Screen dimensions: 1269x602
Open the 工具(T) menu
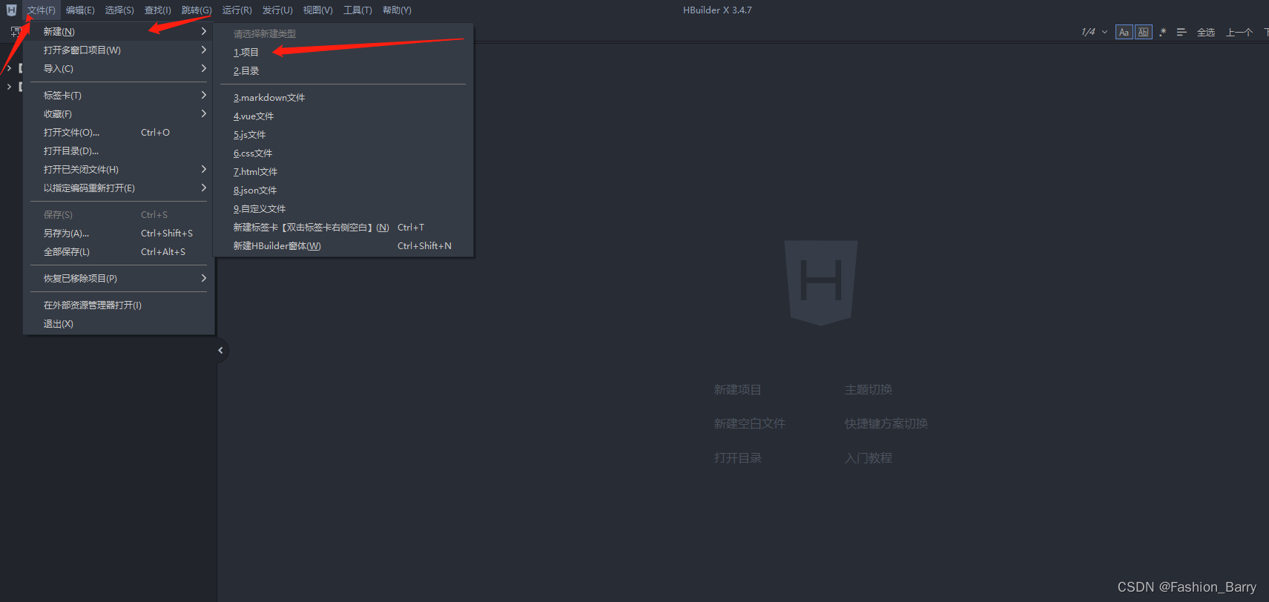pyautogui.click(x=357, y=10)
